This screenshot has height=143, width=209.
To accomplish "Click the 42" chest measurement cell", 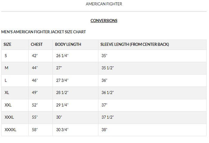I will point(34,56).
